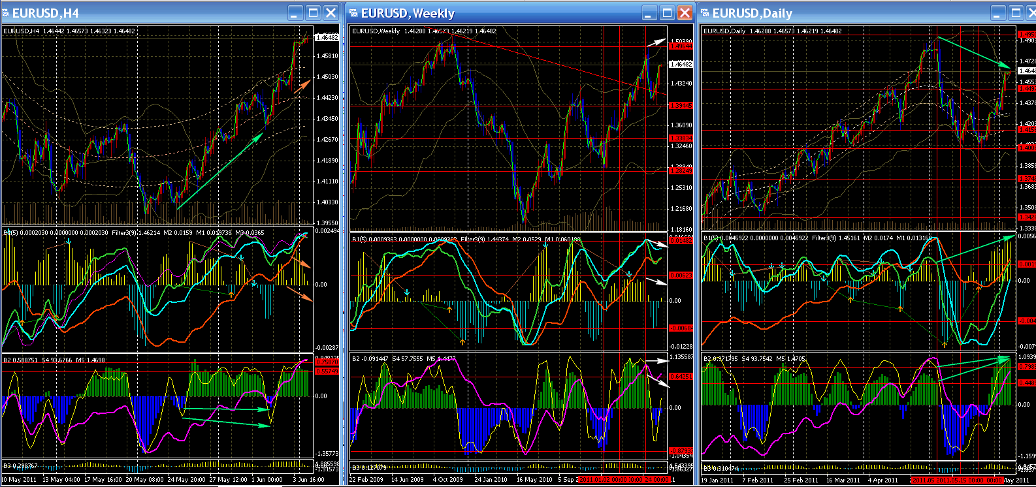This screenshot has width=1036, height=487.
Task: Click the B2 0.971795 indicator label in Daily window
Action: click(x=722, y=359)
